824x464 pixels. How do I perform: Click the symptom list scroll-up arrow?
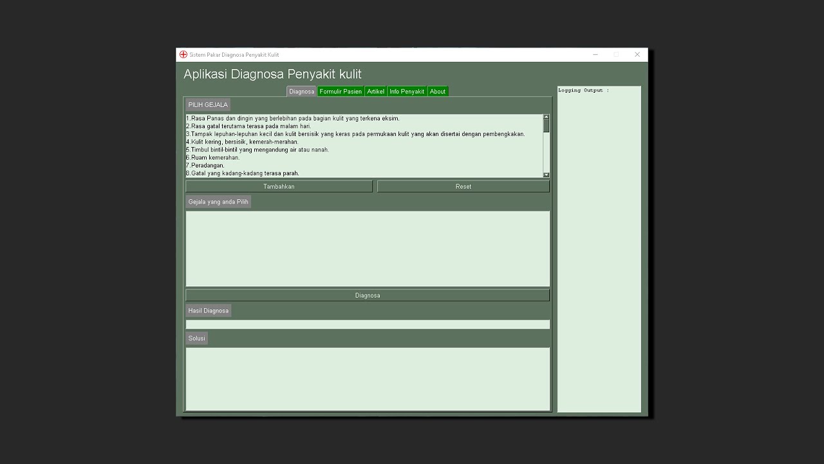547,117
